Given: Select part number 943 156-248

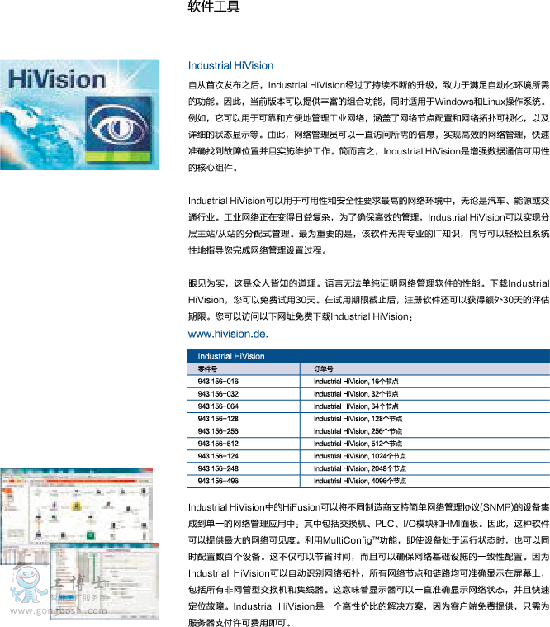Looking at the screenshot, I should (218, 468).
